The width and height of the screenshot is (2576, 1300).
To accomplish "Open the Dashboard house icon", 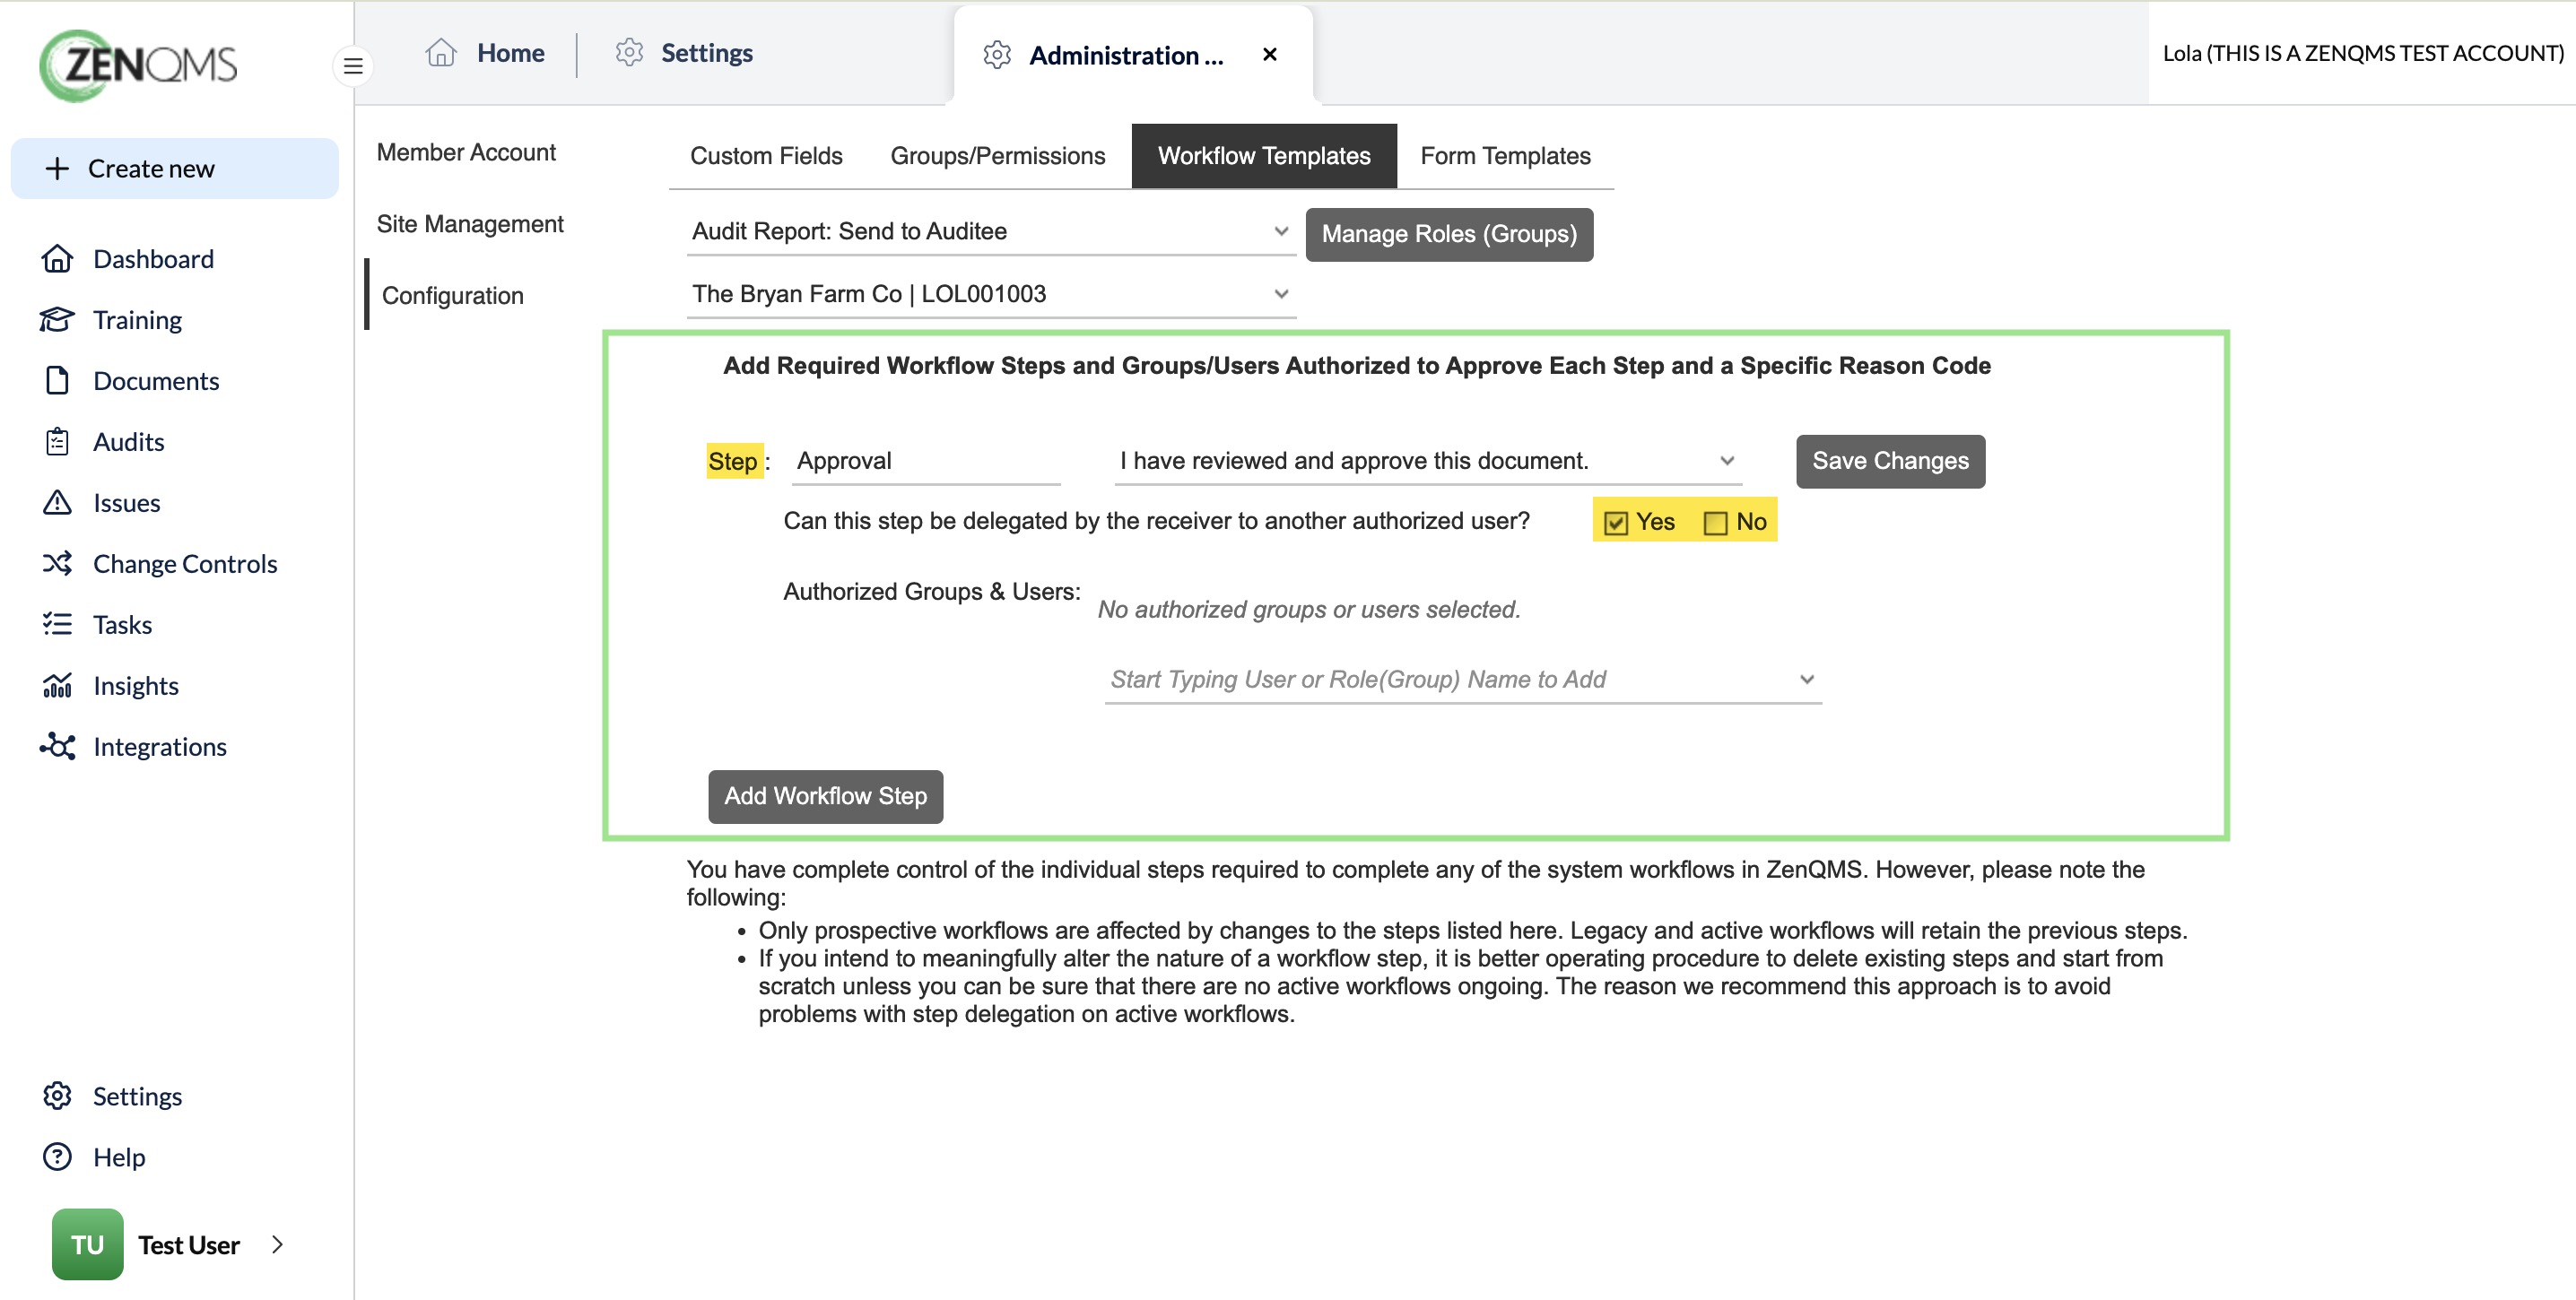I will click(57, 259).
